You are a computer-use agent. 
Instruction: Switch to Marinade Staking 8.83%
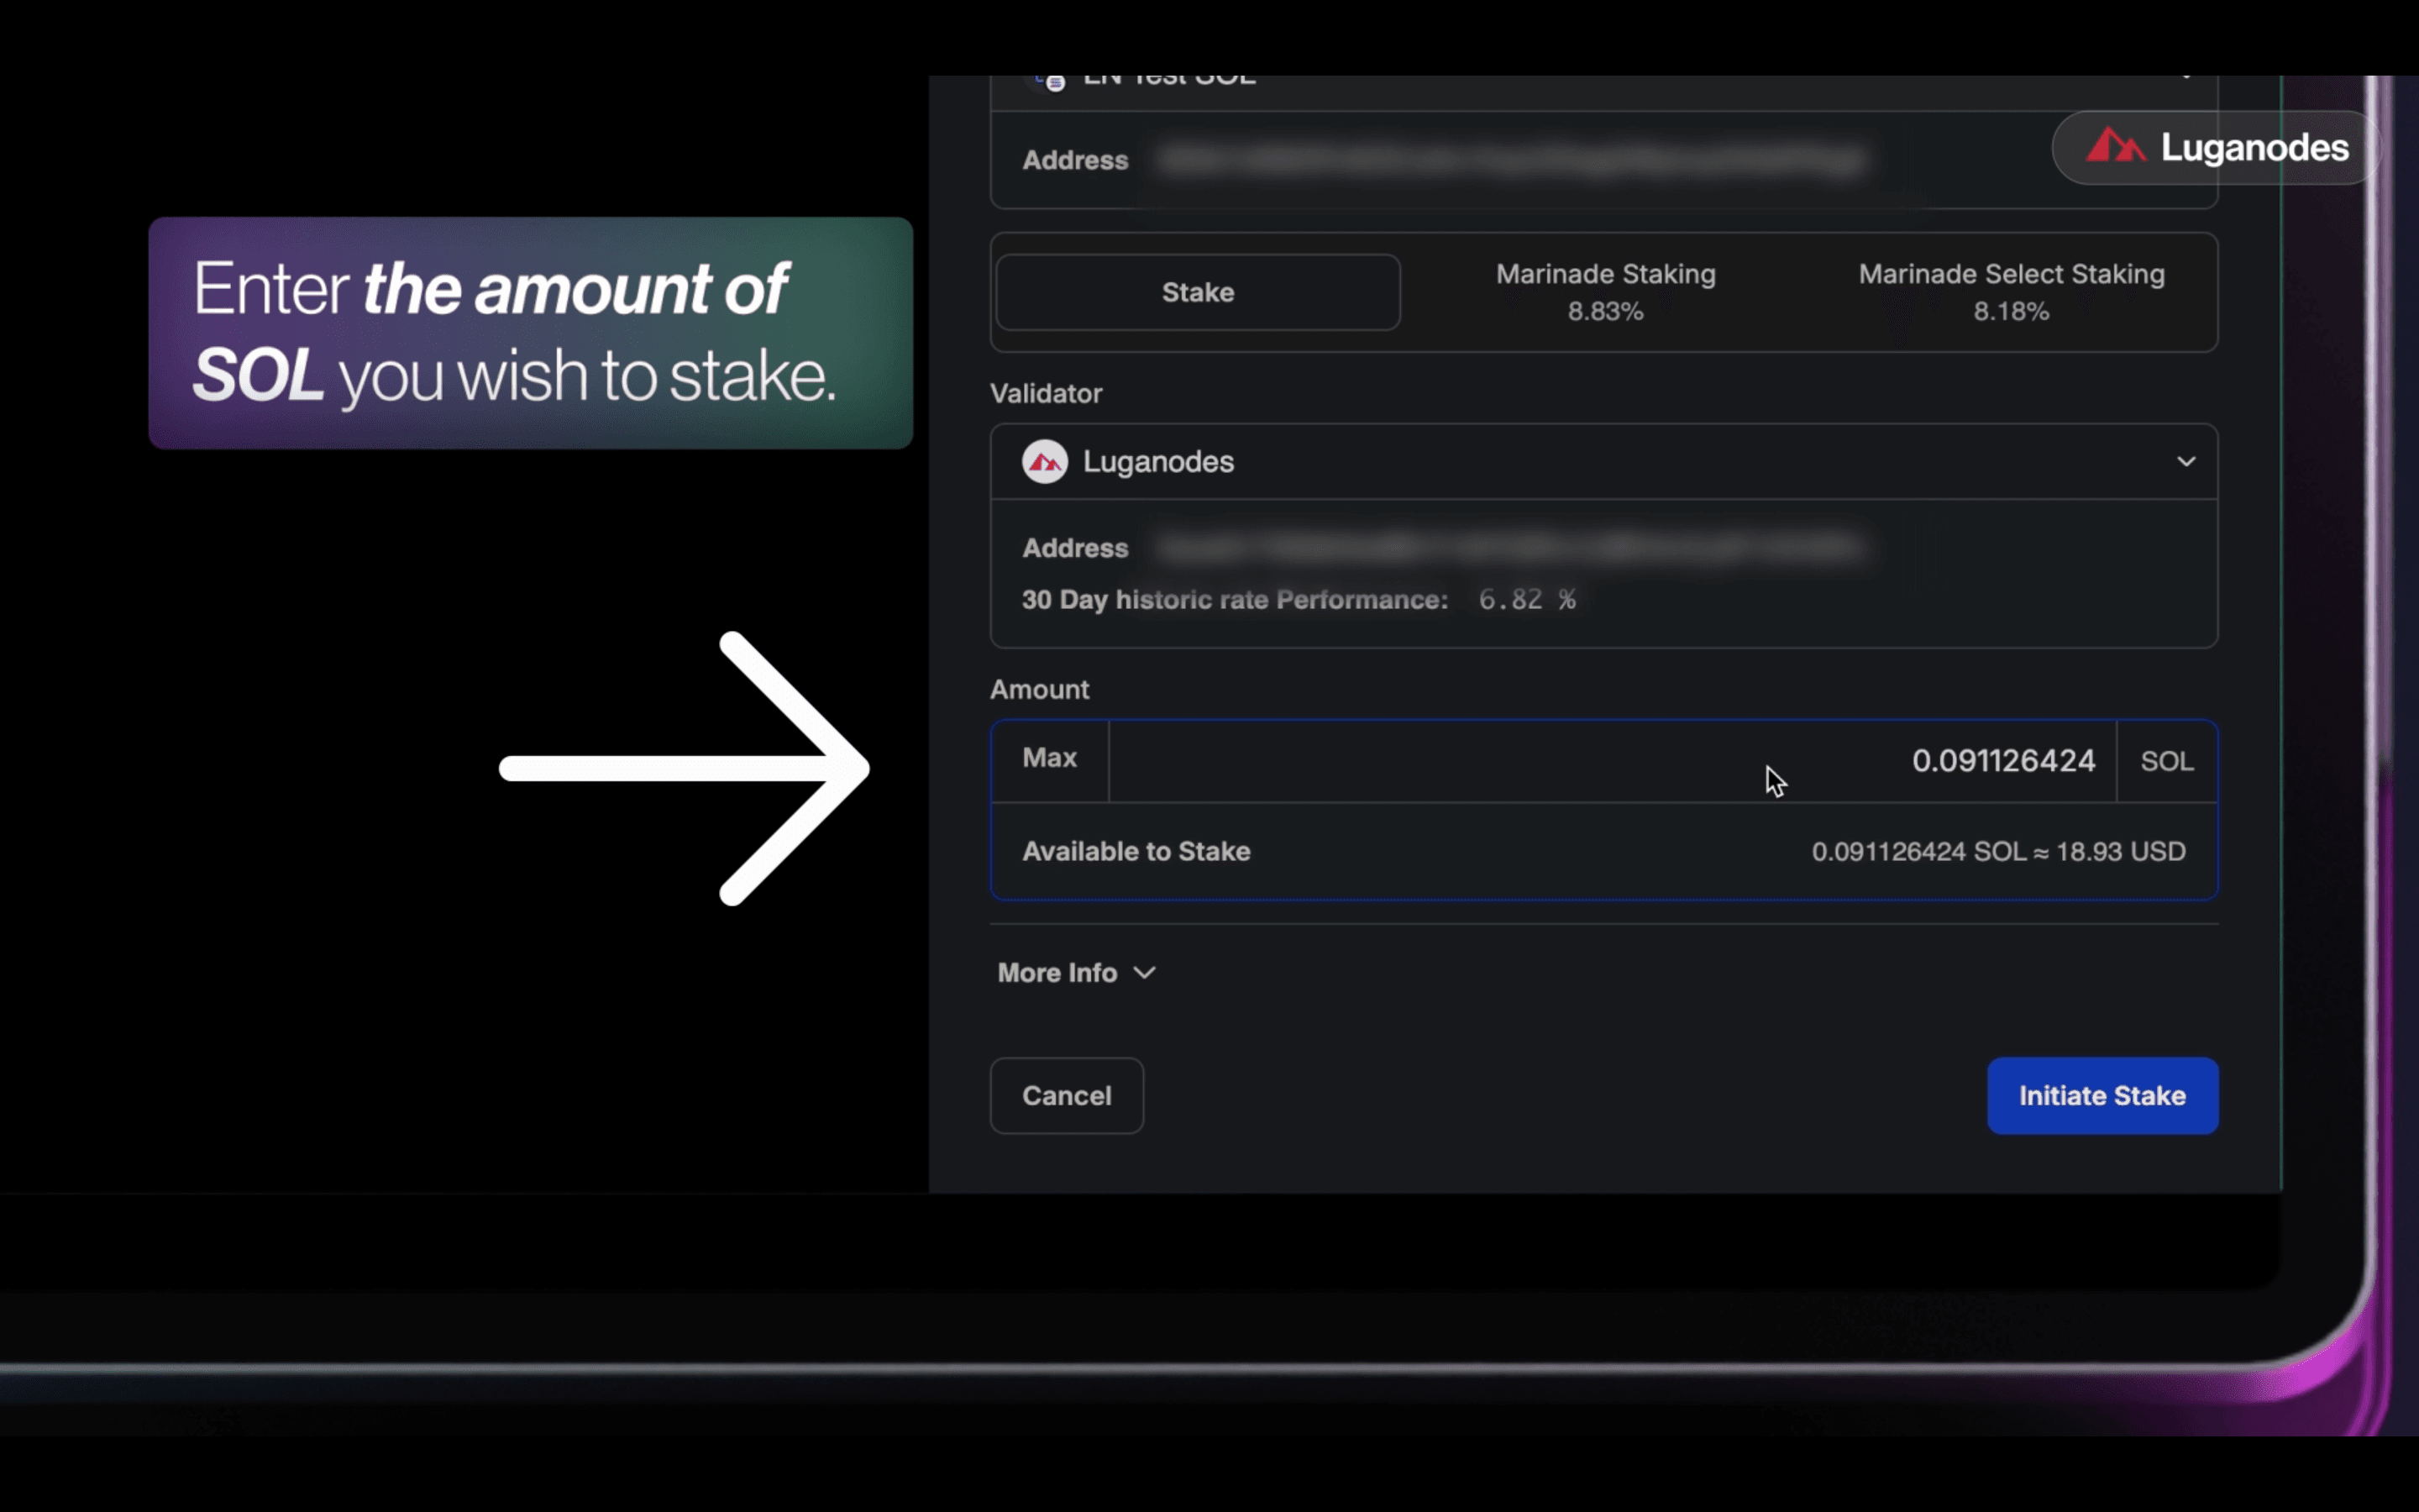click(1605, 292)
